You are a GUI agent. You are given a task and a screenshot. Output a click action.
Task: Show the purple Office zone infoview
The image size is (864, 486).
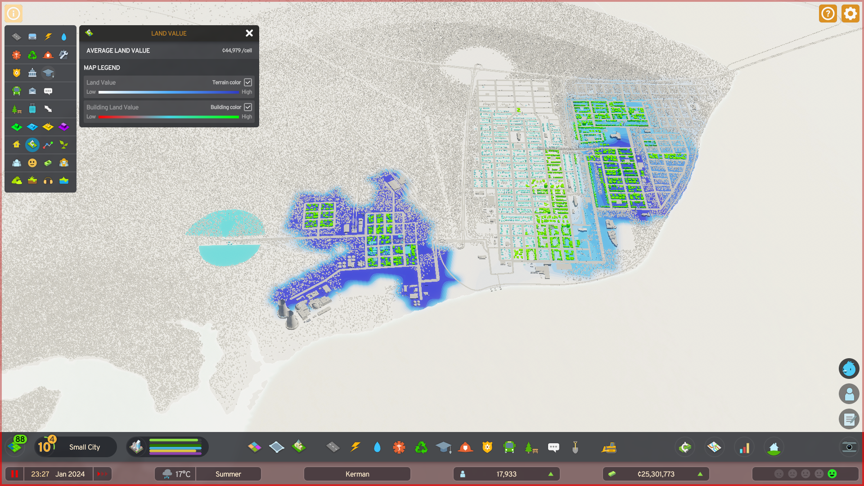64,127
